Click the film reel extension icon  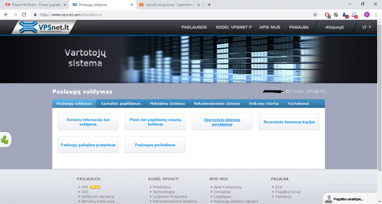[x=336, y=15]
